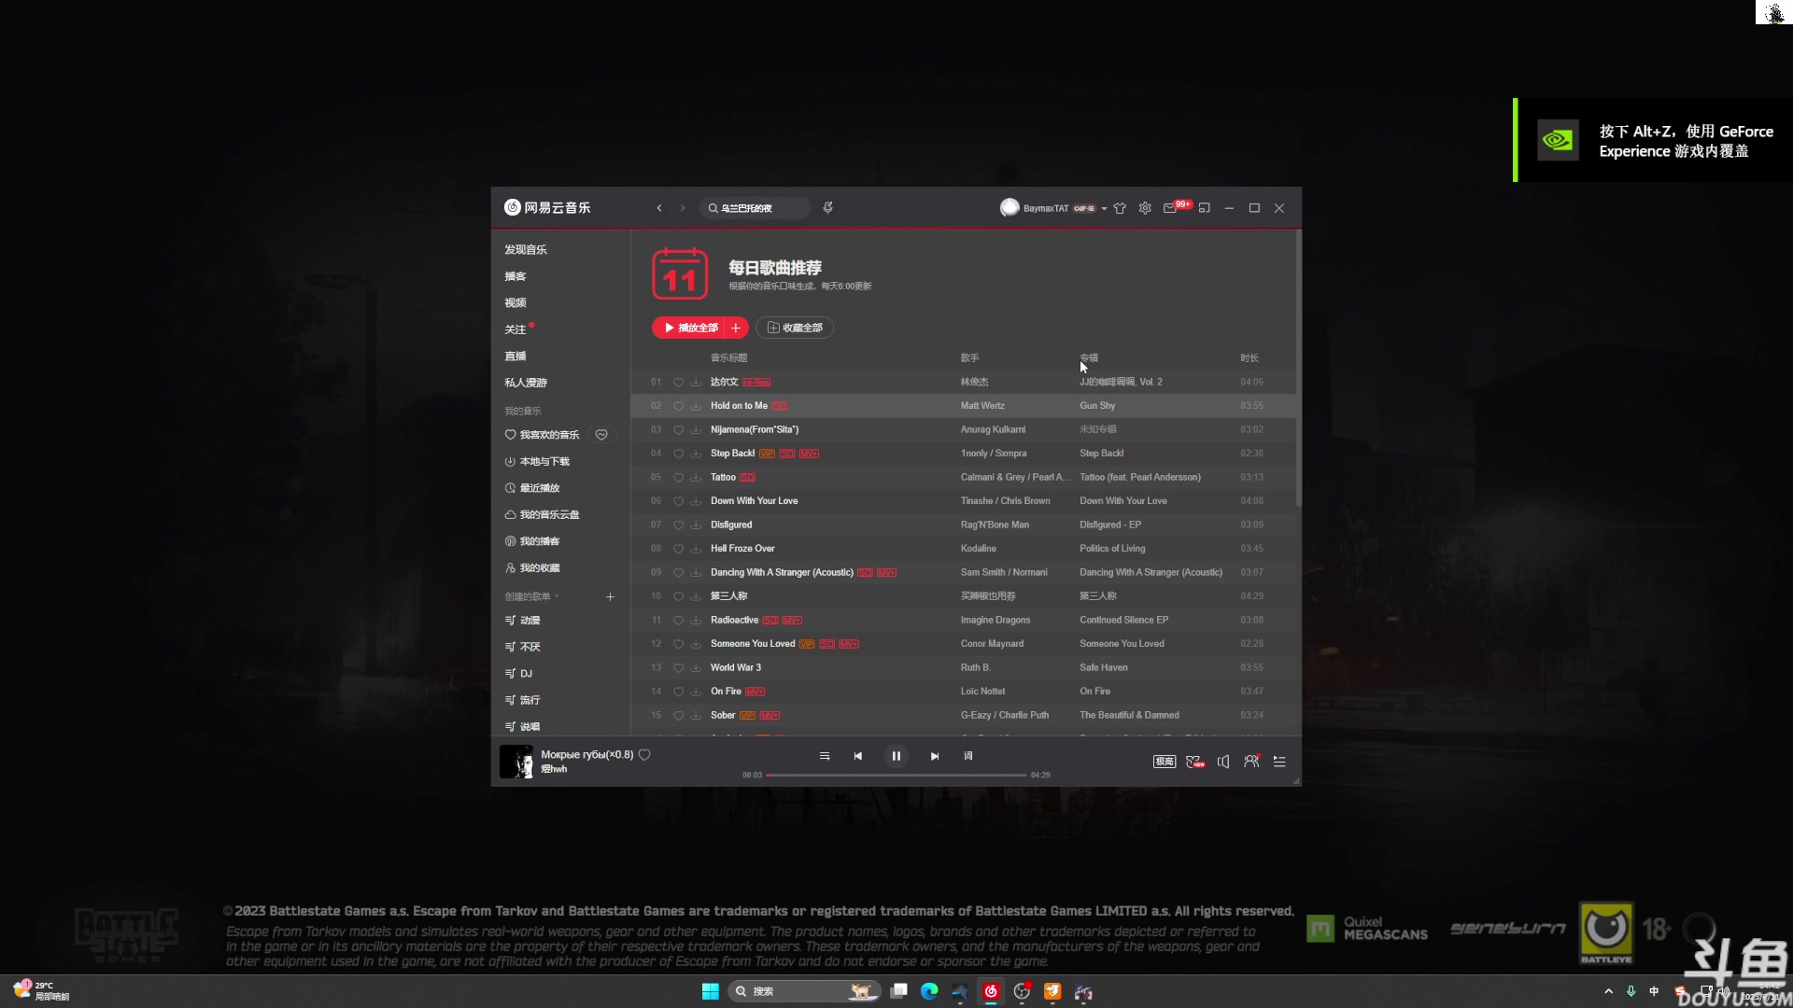Open 发现音乐 in the sidebar
This screenshot has width=1793, height=1008.
tap(526, 250)
